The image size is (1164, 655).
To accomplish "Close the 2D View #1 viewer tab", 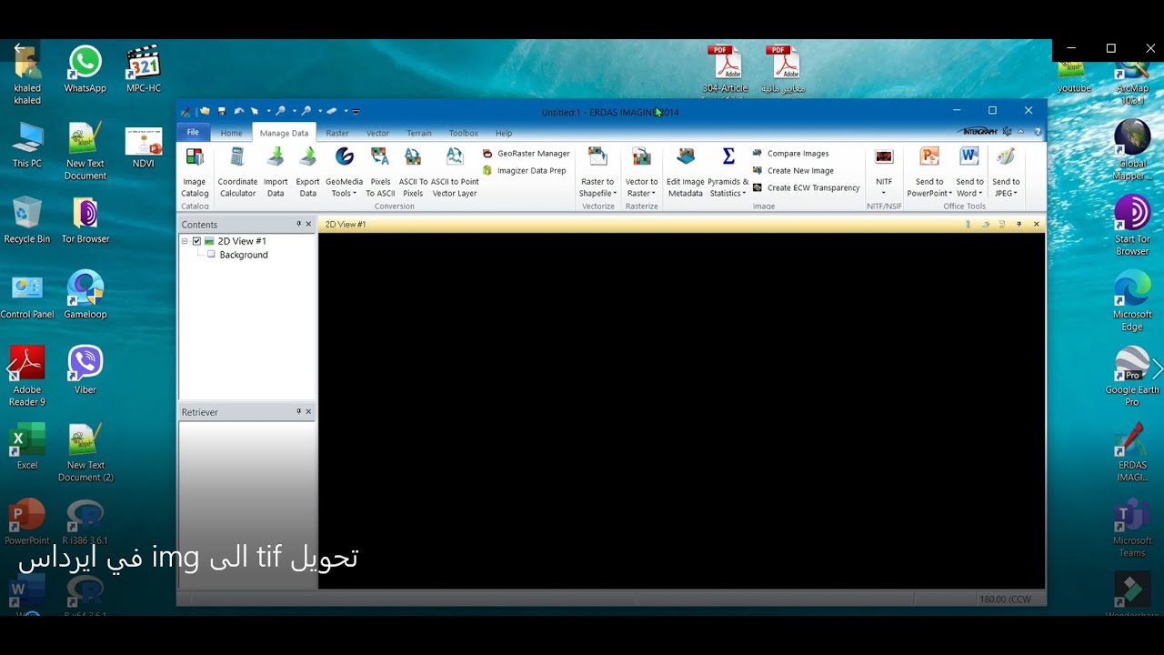I will [x=1036, y=224].
